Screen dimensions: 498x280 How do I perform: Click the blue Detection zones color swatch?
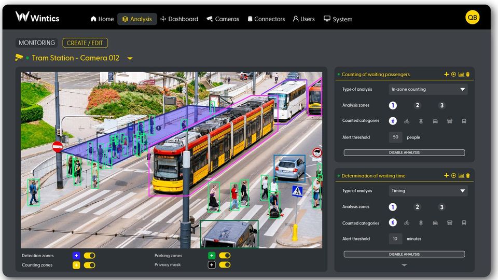point(76,256)
